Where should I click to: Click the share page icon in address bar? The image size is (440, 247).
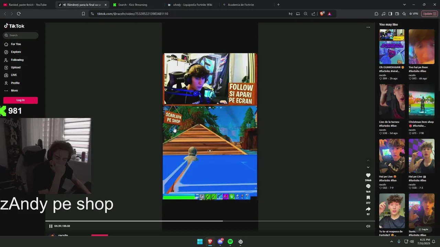[313, 14]
